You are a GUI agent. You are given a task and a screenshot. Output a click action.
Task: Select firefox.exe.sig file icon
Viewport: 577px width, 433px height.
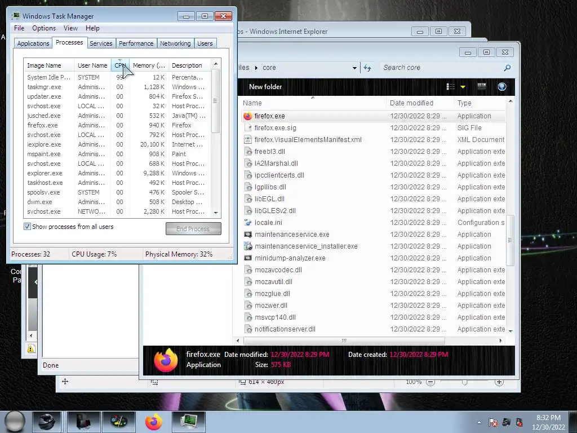point(248,128)
